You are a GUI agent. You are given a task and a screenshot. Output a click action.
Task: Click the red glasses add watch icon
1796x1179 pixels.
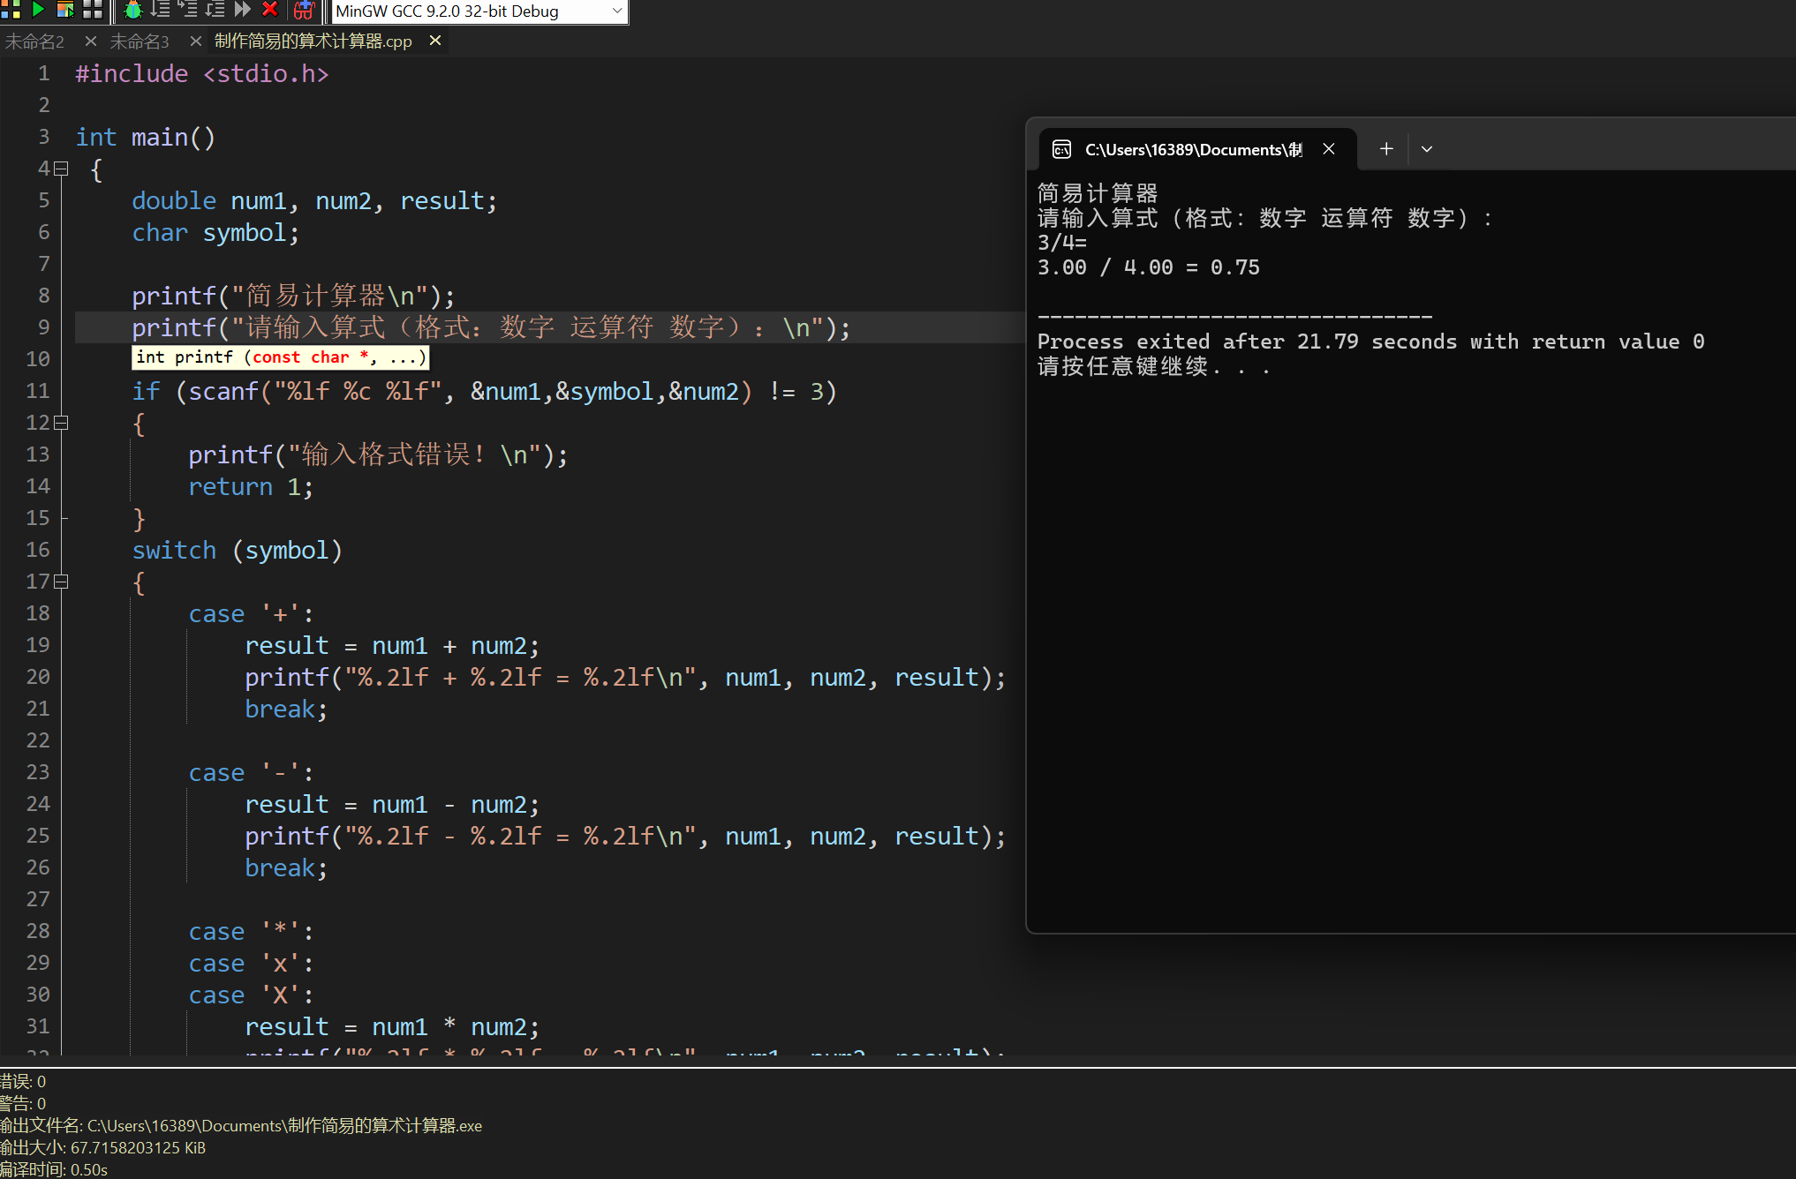pos(304,10)
